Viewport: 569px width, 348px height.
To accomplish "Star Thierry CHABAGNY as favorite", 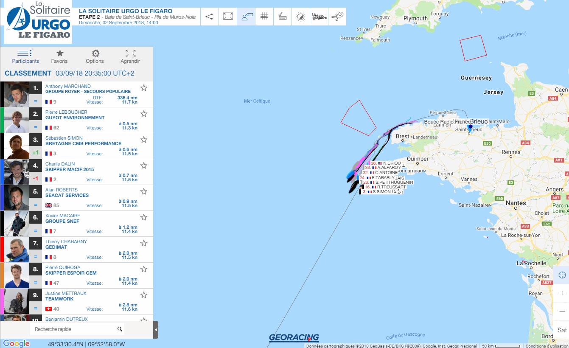I will 144,243.
